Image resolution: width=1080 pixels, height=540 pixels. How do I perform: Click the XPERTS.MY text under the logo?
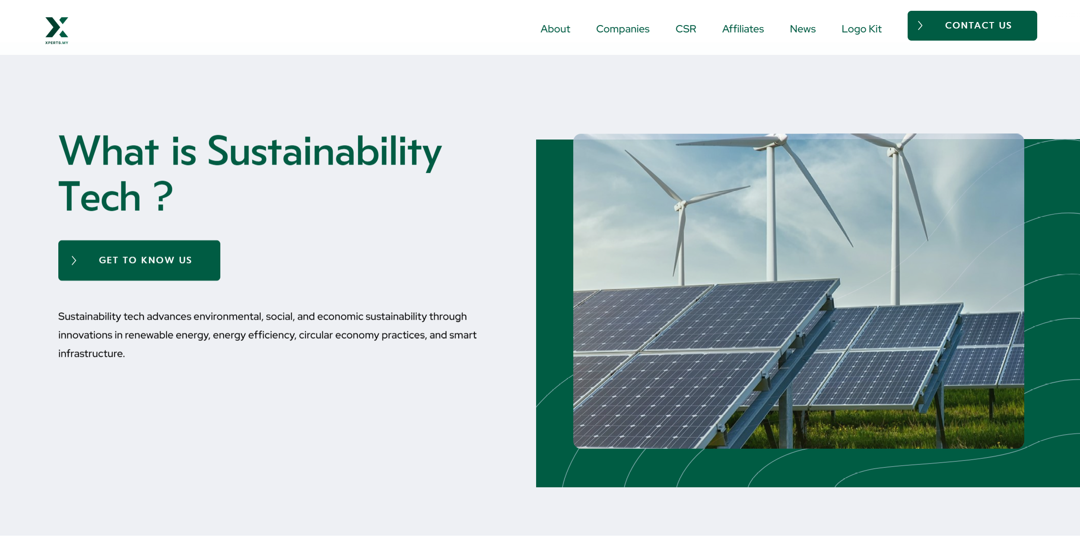(x=57, y=43)
